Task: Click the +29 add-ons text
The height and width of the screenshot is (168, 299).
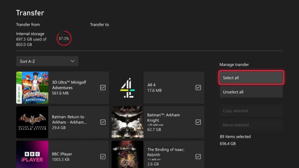Action: pyautogui.click(x=155, y=125)
